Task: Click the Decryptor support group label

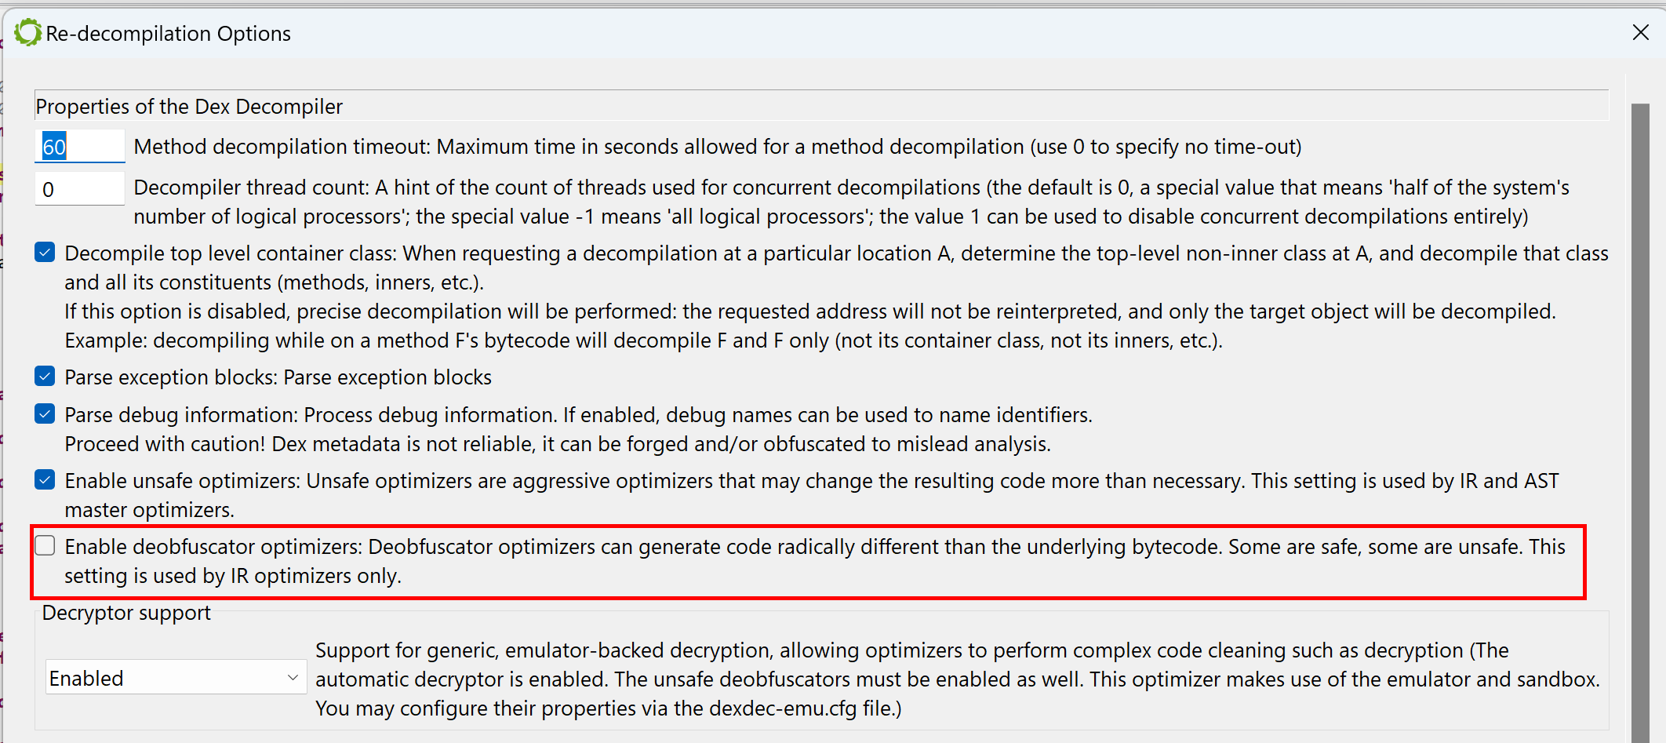Action: click(126, 613)
